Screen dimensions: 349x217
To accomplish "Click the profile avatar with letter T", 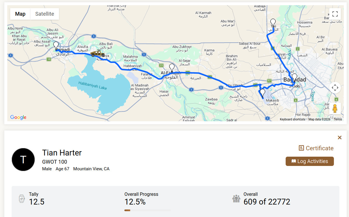I will pyautogui.click(x=23, y=159).
